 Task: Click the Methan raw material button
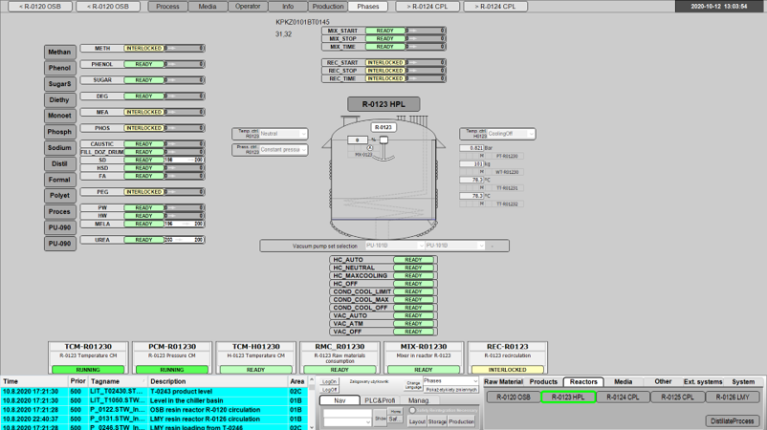pyautogui.click(x=57, y=52)
